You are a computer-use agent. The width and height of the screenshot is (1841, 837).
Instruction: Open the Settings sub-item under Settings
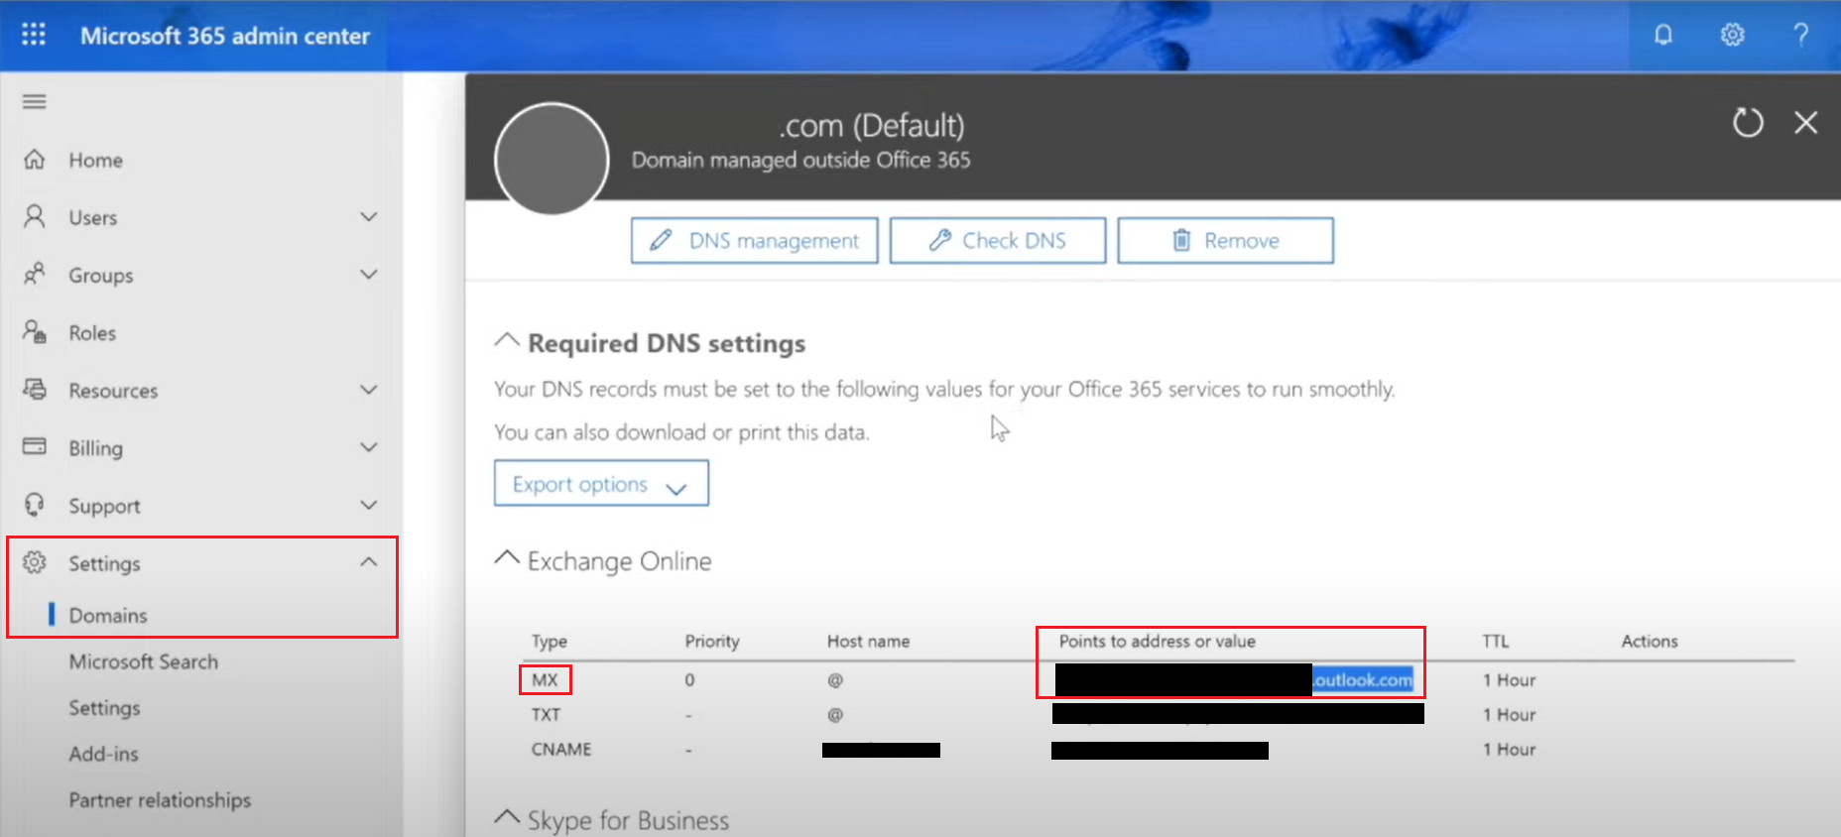point(104,708)
